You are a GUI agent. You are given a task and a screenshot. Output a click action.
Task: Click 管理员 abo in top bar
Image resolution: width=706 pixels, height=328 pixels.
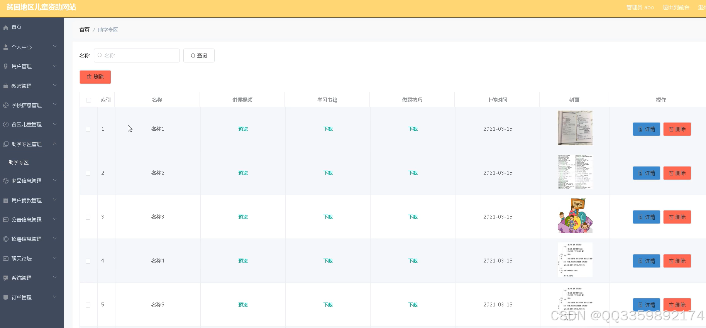coord(640,7)
